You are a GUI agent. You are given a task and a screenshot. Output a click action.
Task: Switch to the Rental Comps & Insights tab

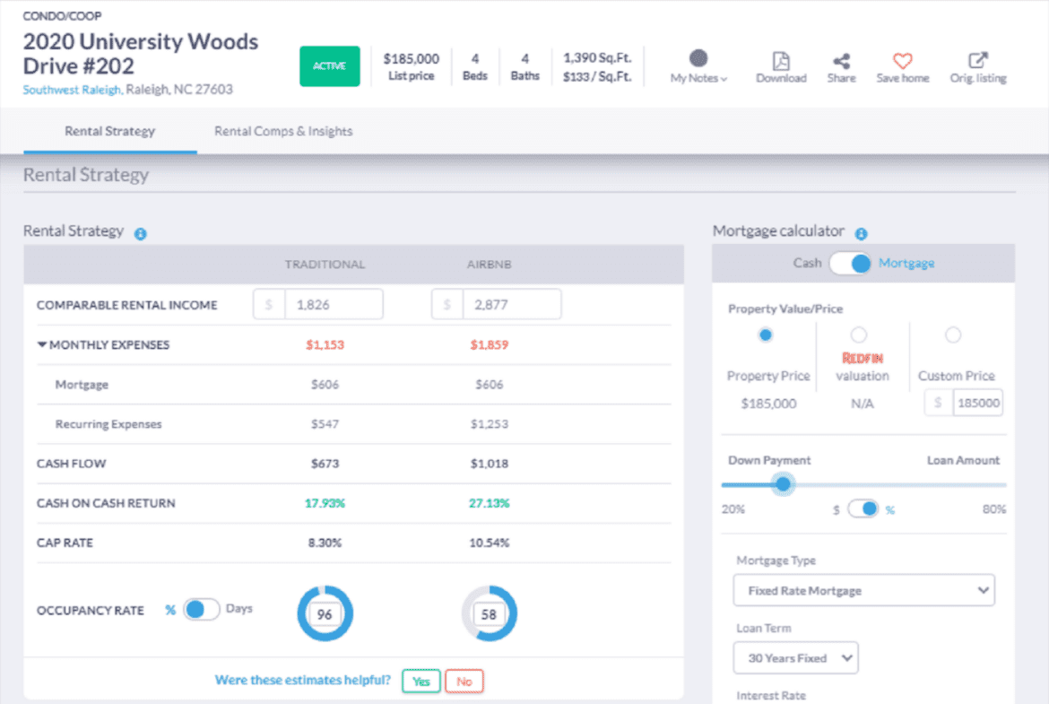(x=282, y=131)
